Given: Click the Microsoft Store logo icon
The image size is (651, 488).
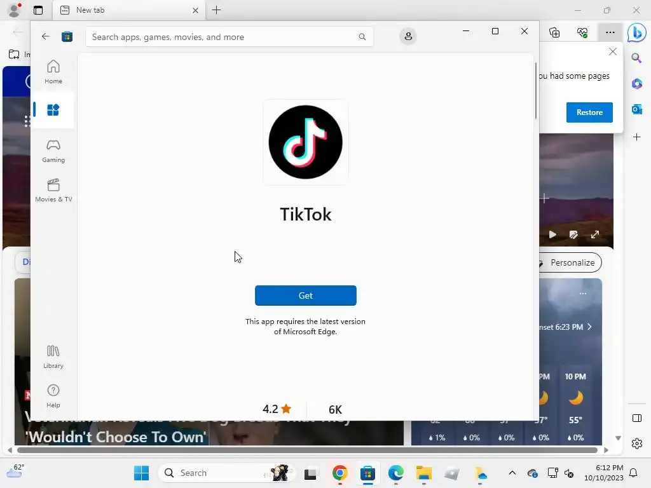Looking at the screenshot, I should point(67,36).
